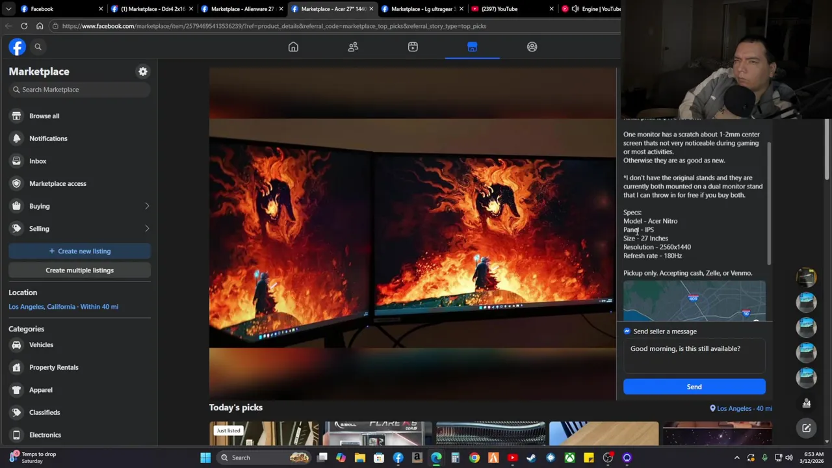Open Marketplace settings gear icon
This screenshot has width=832, height=468.
143,71
